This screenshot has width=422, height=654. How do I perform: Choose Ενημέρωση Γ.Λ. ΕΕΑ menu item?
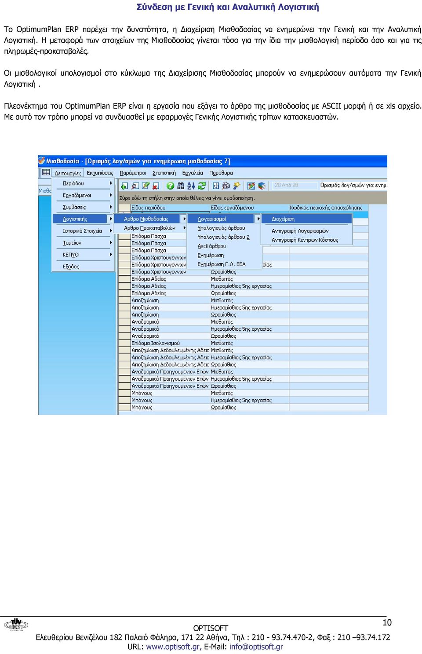(x=224, y=264)
